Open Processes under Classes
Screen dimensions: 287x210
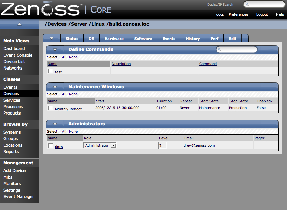tap(13, 107)
